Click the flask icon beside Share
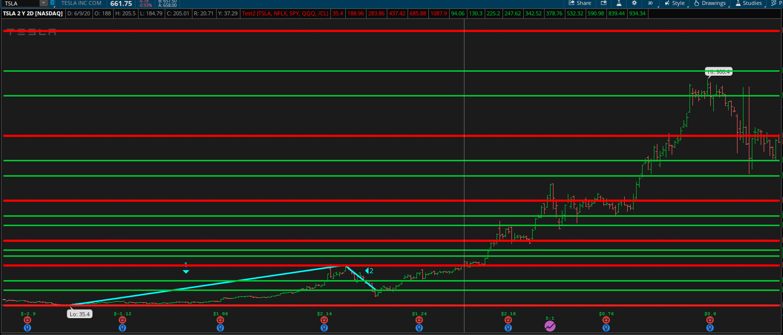The height and width of the screenshot is (335, 783). tap(618, 3)
